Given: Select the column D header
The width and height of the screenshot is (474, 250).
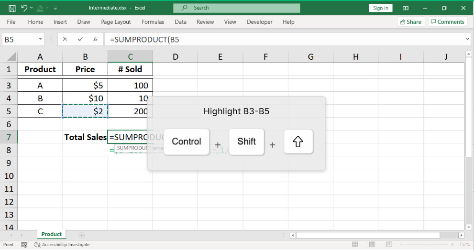Looking at the screenshot, I should (x=176, y=57).
